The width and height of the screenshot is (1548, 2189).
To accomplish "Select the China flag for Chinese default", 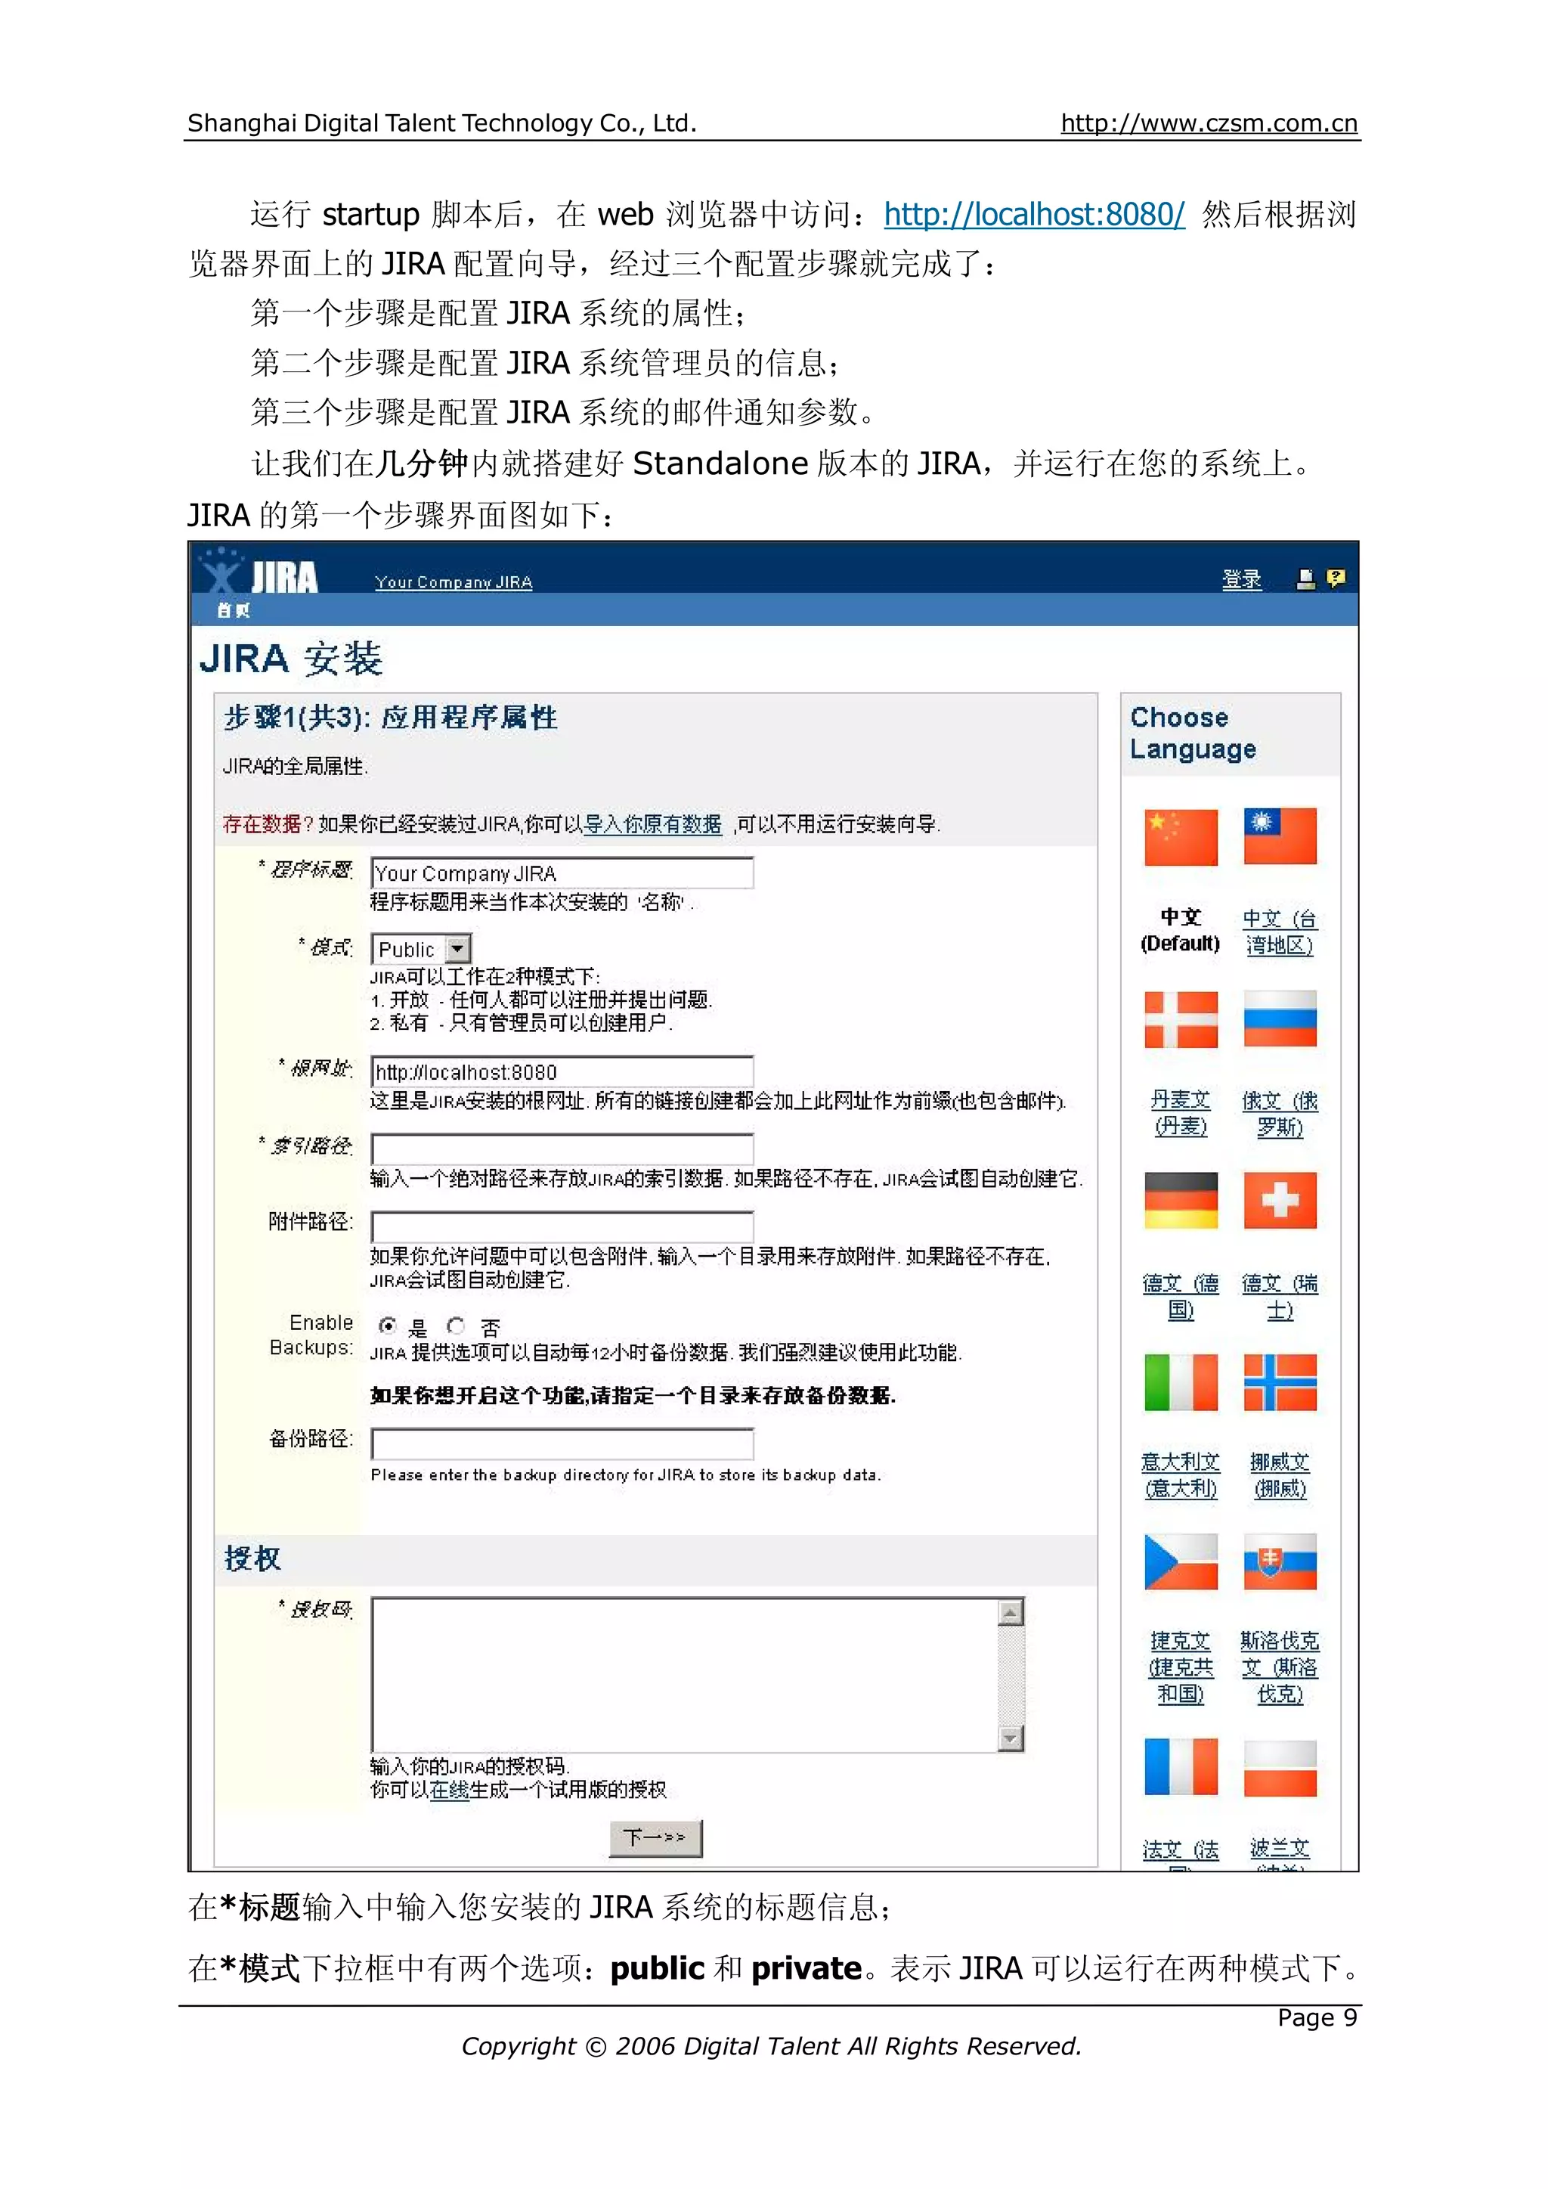I will tap(1180, 837).
